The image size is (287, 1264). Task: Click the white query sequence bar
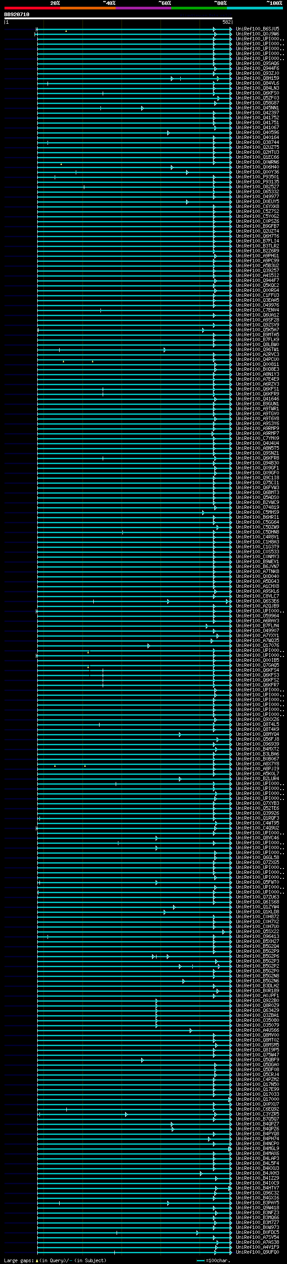tap(118, 18)
